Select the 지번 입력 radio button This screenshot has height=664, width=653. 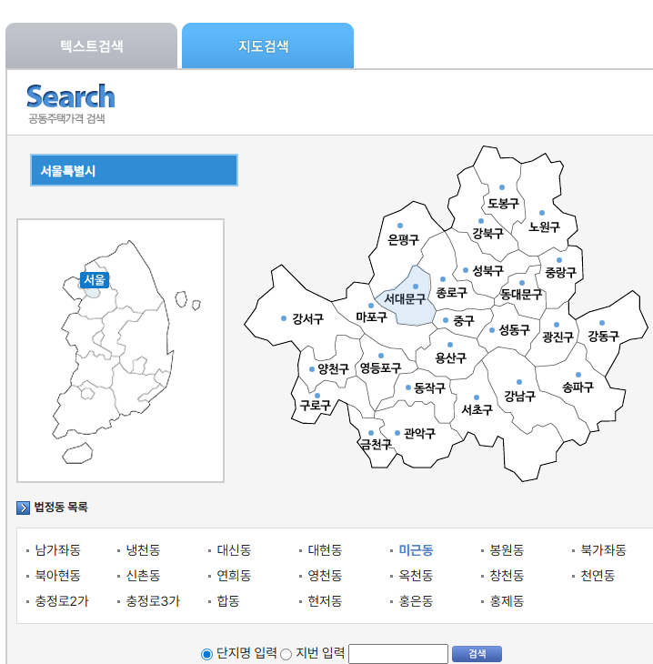click(x=286, y=654)
